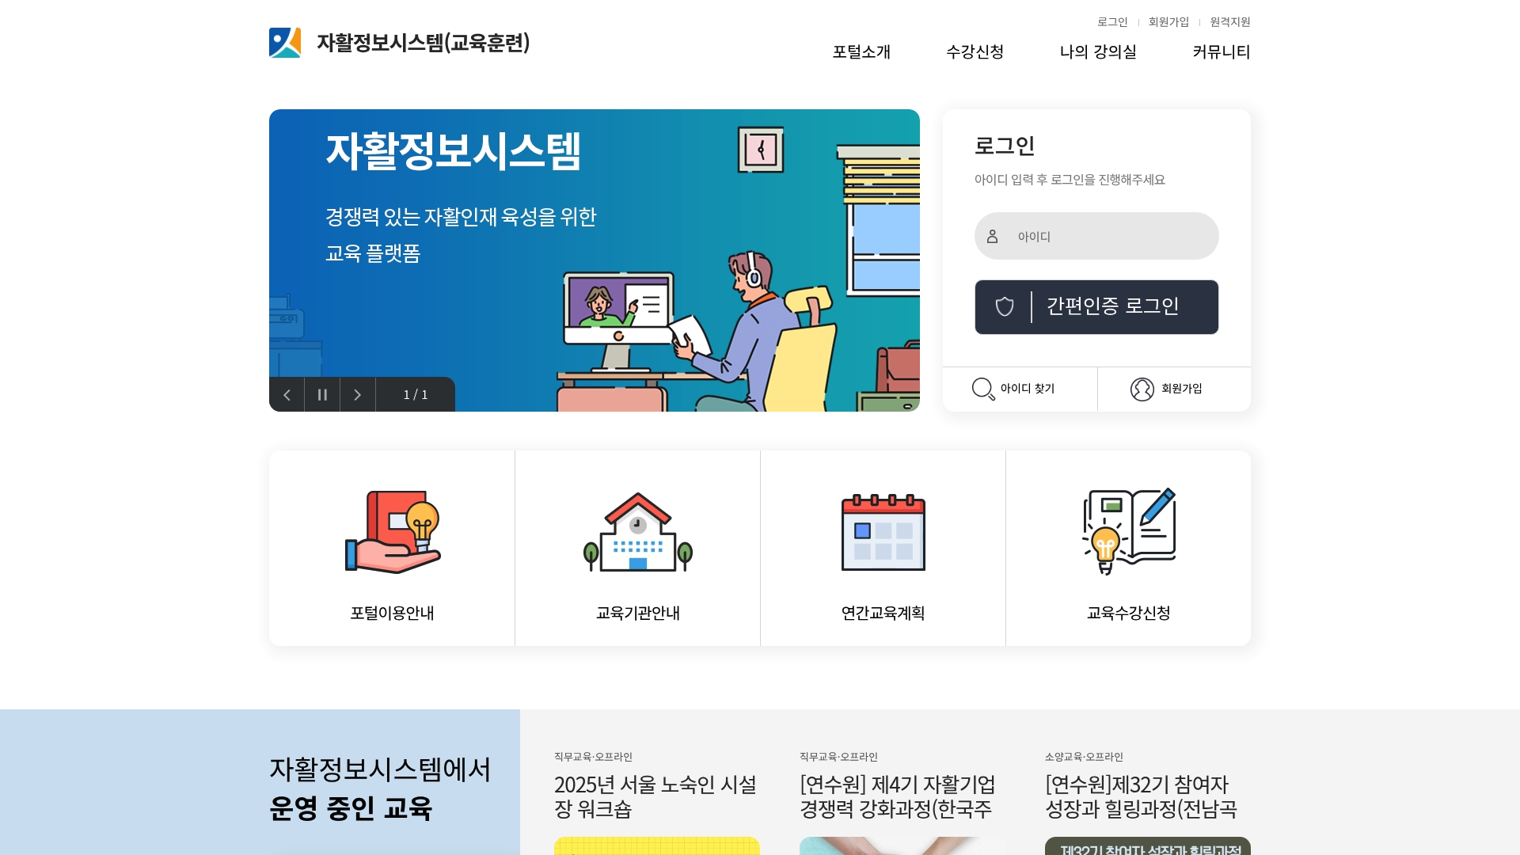Click the magnifier icon for 아이디 찾기
Image resolution: width=1520 pixels, height=855 pixels.
point(983,389)
